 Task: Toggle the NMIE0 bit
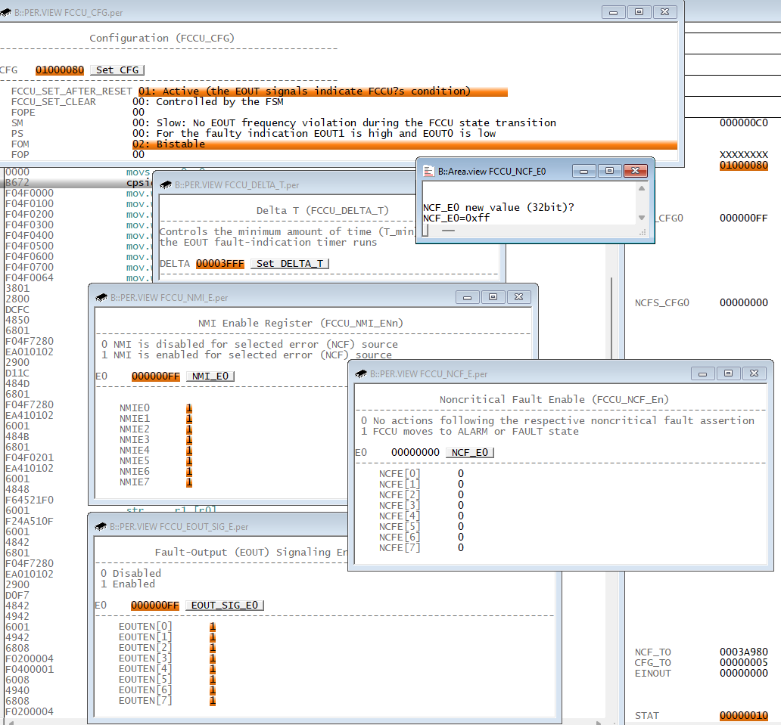pyautogui.click(x=189, y=408)
